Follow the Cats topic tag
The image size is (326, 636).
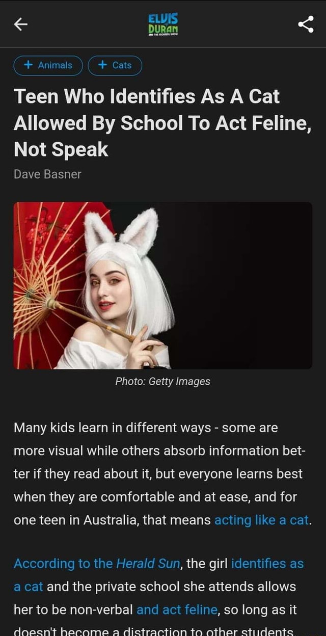click(115, 65)
